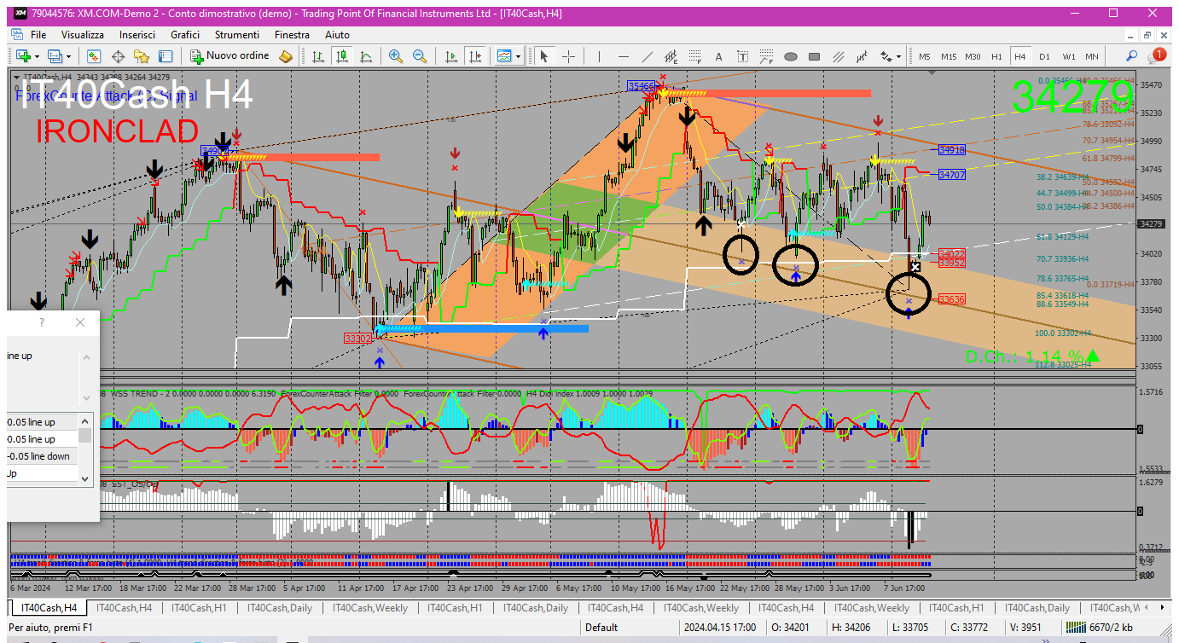Select the diagonal parallel lines tool

[x=839, y=56]
